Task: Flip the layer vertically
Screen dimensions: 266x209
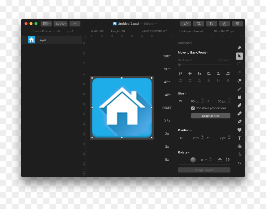Action: click(228, 159)
